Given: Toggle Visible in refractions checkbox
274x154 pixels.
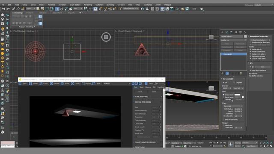Looking at the screenshot, I should [250, 54].
